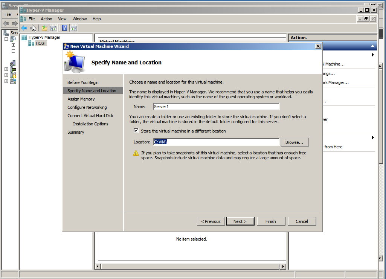Cancel the New Virtual Machine Wizard
The image size is (386, 279).
click(302, 221)
